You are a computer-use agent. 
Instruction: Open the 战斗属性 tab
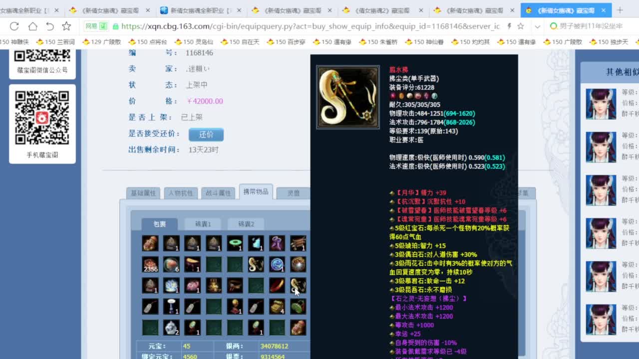[218, 193]
